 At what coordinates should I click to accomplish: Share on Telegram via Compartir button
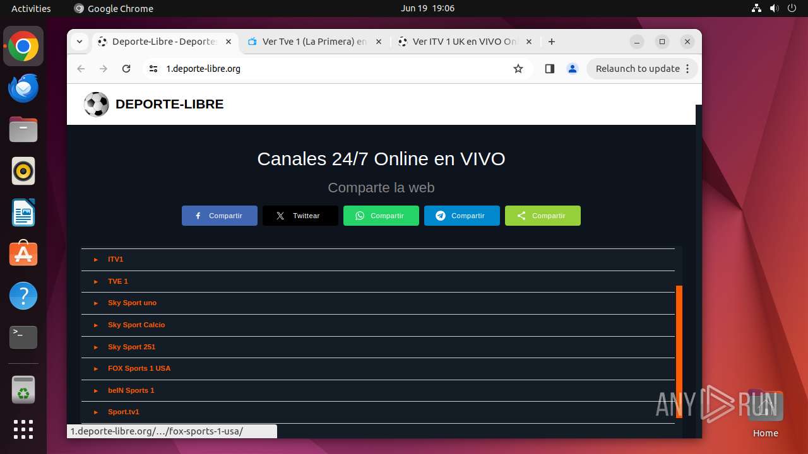coord(462,216)
